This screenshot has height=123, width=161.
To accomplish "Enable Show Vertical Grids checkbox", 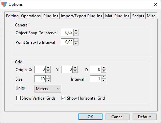I will 18,98.
